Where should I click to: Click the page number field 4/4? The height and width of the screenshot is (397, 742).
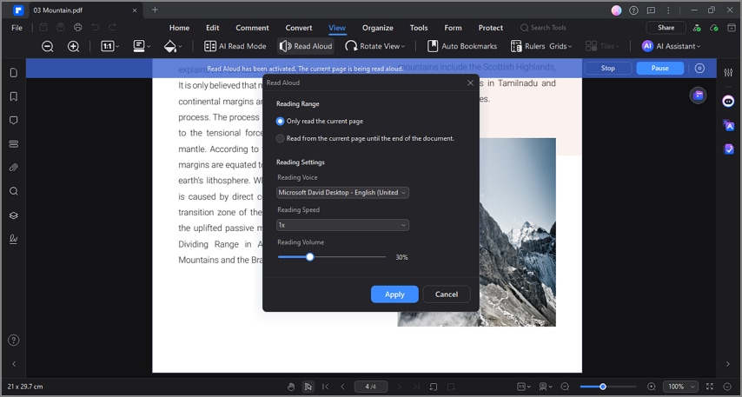tap(370, 387)
